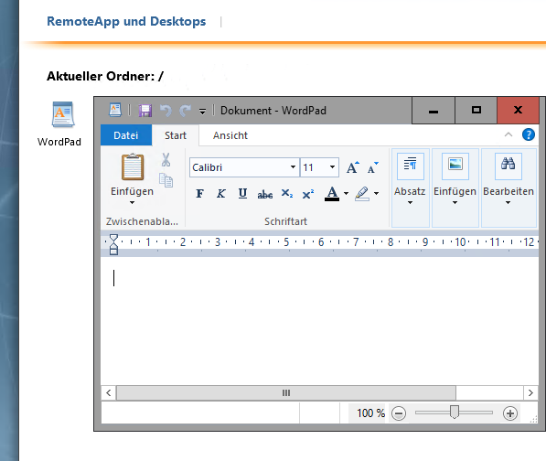Click inside the blank document text area
Image resolution: width=546 pixels, height=461 pixels.
click(320, 321)
